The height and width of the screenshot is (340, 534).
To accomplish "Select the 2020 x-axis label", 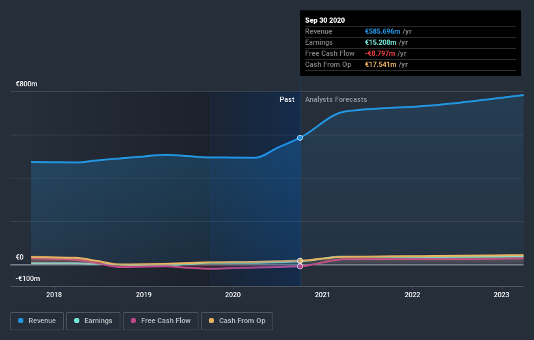I will point(233,295).
